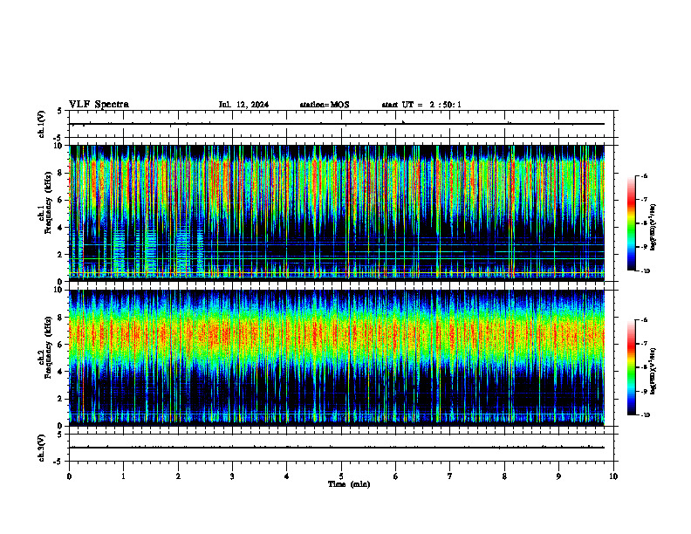Image resolution: width=691 pixels, height=534 pixels.
Task: Click the "station=MOS" header label
Action: pos(325,105)
